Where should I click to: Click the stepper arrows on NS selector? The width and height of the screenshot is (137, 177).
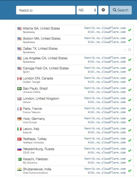pos(95,10)
